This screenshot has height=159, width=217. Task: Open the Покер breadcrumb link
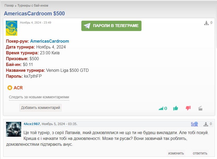(x=9, y=6)
